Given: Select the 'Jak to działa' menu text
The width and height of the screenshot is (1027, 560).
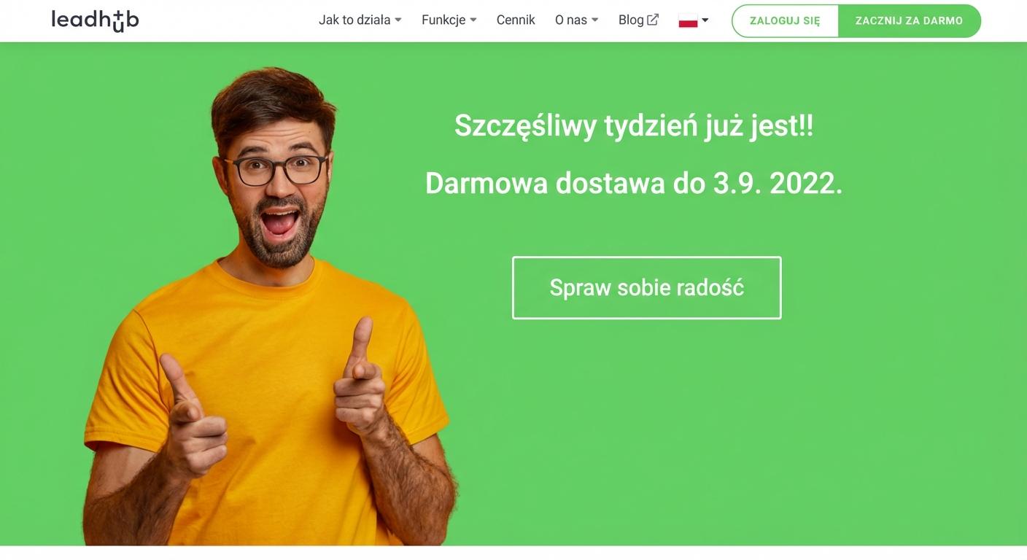Looking at the screenshot, I should 354,20.
